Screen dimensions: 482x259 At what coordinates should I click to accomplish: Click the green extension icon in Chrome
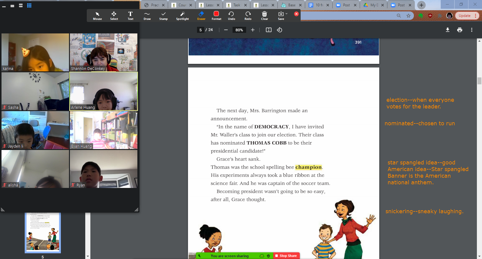(421, 16)
